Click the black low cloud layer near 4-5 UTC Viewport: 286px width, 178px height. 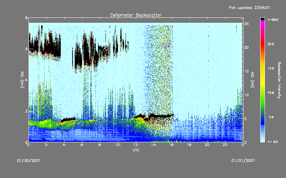[x=68, y=120]
